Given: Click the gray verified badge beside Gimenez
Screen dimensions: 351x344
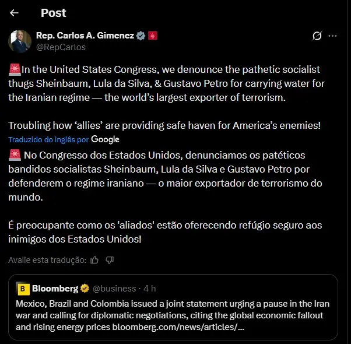Looking at the screenshot, I should pyautogui.click(x=141, y=36).
